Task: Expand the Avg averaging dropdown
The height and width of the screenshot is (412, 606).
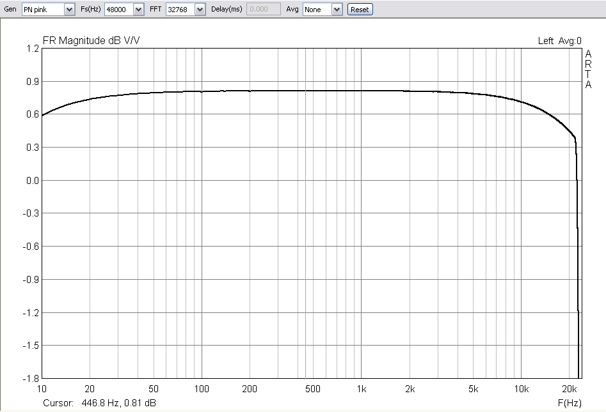Action: [337, 10]
